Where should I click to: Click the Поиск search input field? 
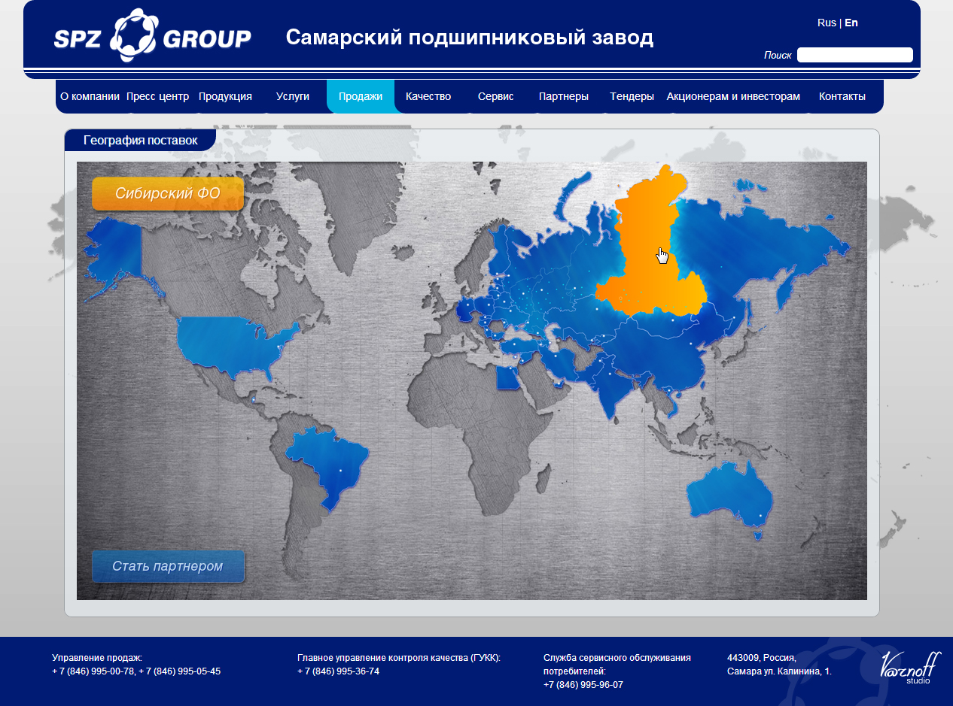click(854, 55)
